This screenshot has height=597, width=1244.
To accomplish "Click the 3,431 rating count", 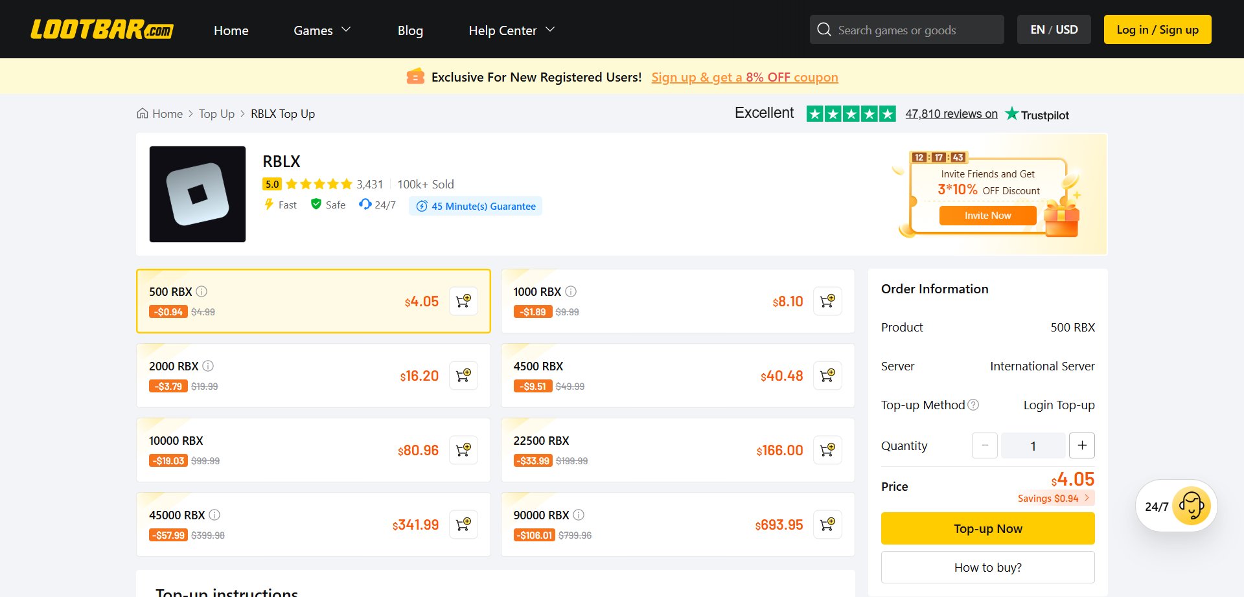I will click(x=370, y=184).
